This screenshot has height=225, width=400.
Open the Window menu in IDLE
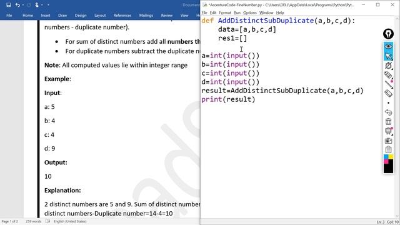click(x=266, y=12)
